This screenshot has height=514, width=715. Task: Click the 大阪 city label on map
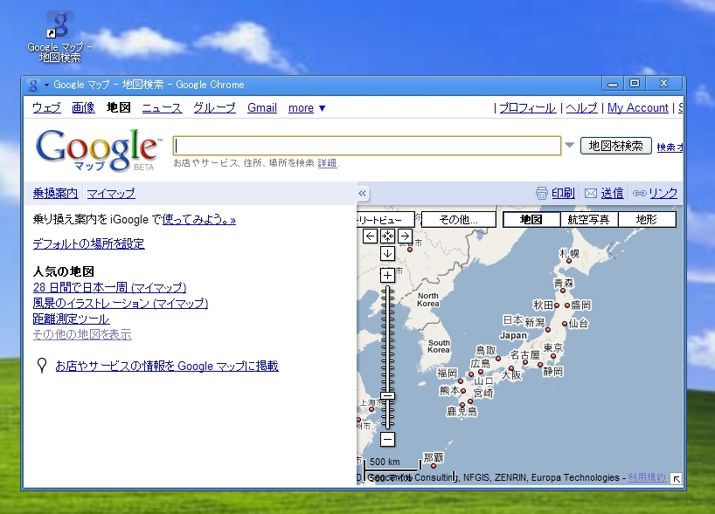(511, 375)
